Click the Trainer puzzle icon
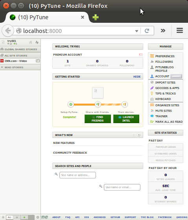The height and width of the screenshot is (220, 188). click(x=152, y=116)
